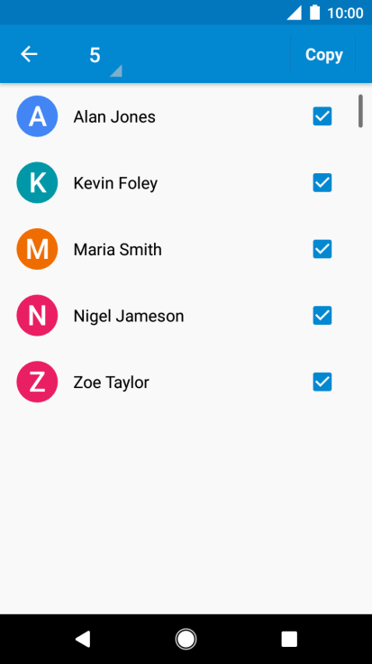372x664 pixels.
Task: Tap the Android recents square button
Action: coord(289,639)
